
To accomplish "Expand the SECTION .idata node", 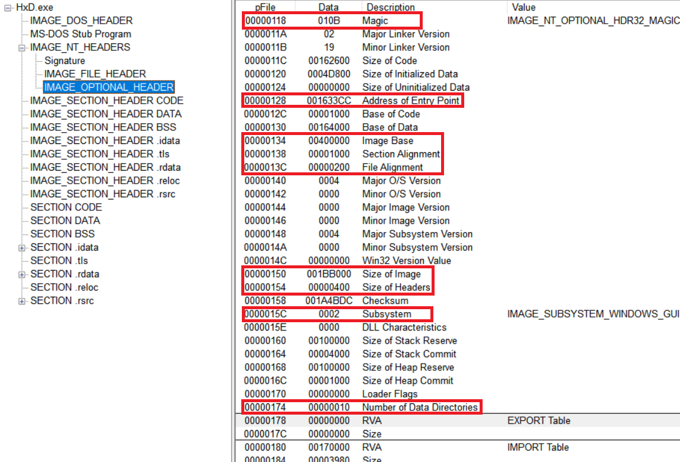I will (x=22, y=248).
